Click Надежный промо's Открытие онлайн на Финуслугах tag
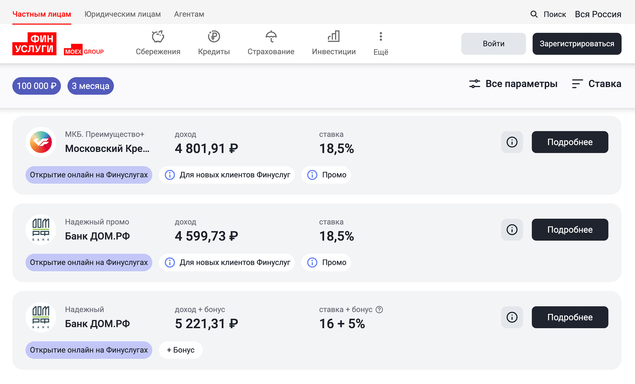This screenshot has height=384, width=635. pyautogui.click(x=89, y=262)
